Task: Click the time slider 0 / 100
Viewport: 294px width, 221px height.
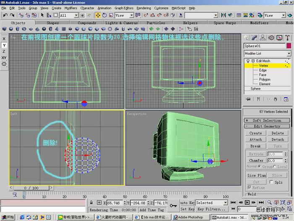Action: (x=31, y=188)
